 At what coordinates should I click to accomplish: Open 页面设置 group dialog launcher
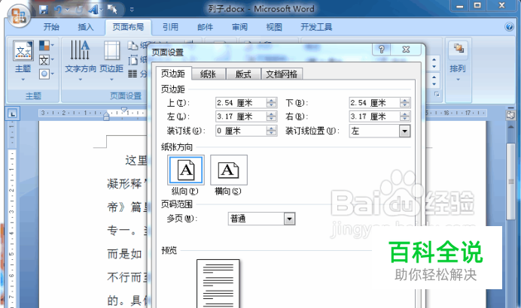click(x=437, y=95)
